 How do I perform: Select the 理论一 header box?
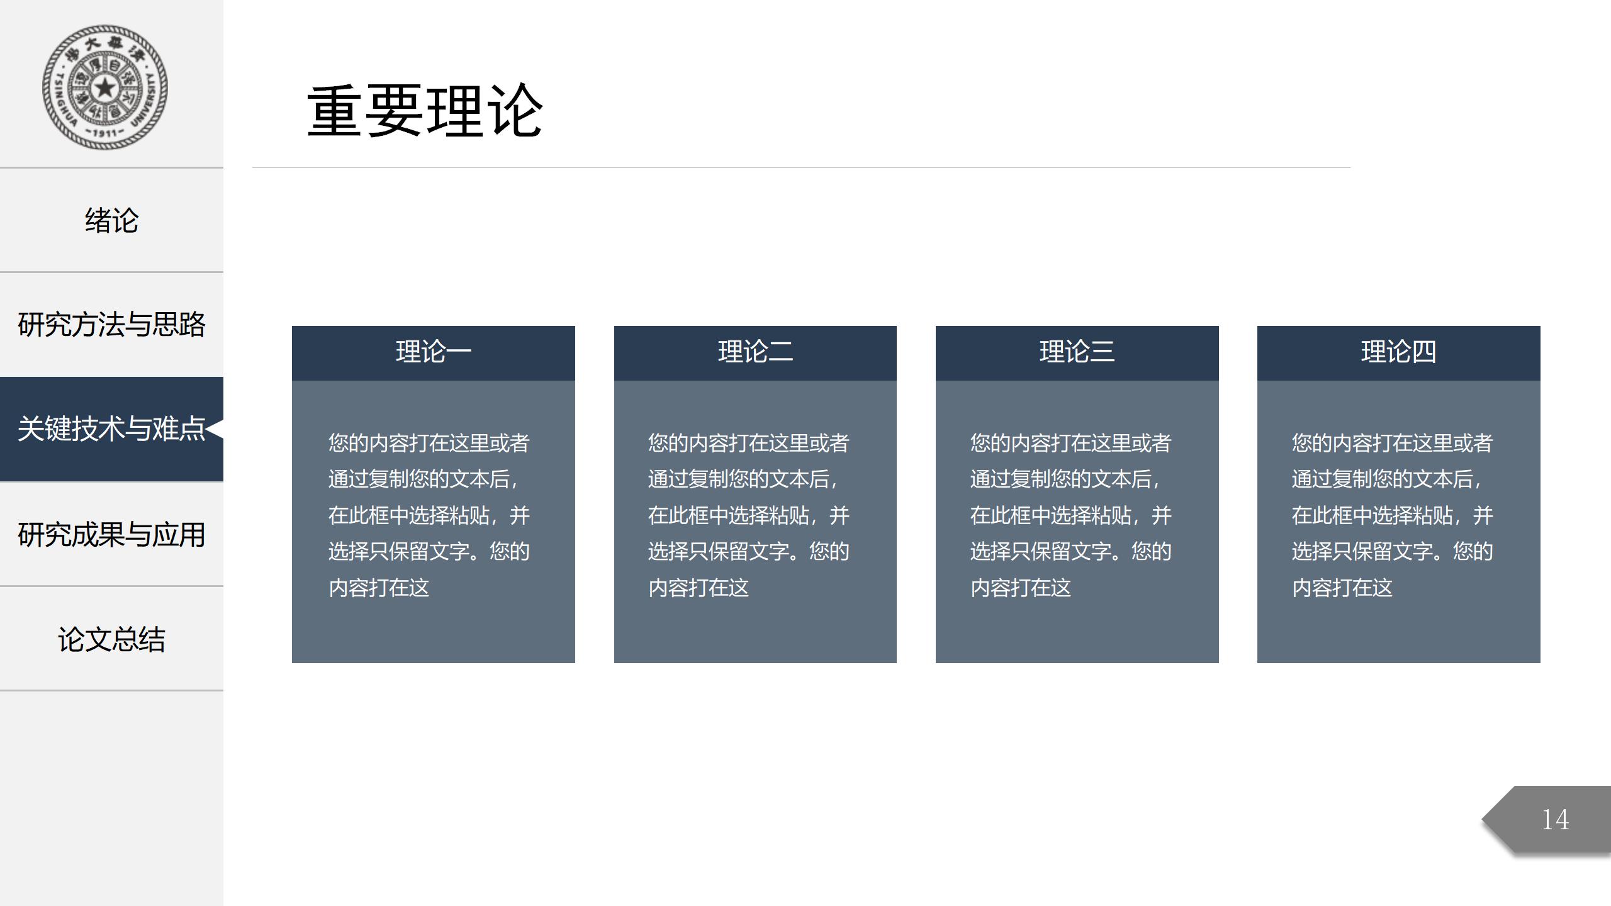(x=433, y=352)
